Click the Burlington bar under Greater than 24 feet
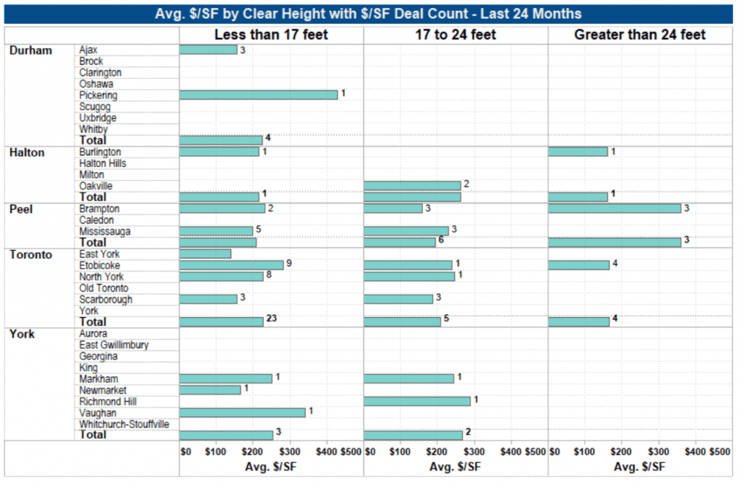Screen dimensions: 744x487 578,152
